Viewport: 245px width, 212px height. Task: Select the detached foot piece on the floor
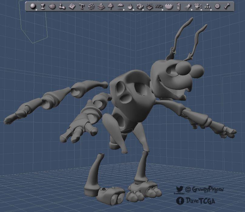pos(111,196)
